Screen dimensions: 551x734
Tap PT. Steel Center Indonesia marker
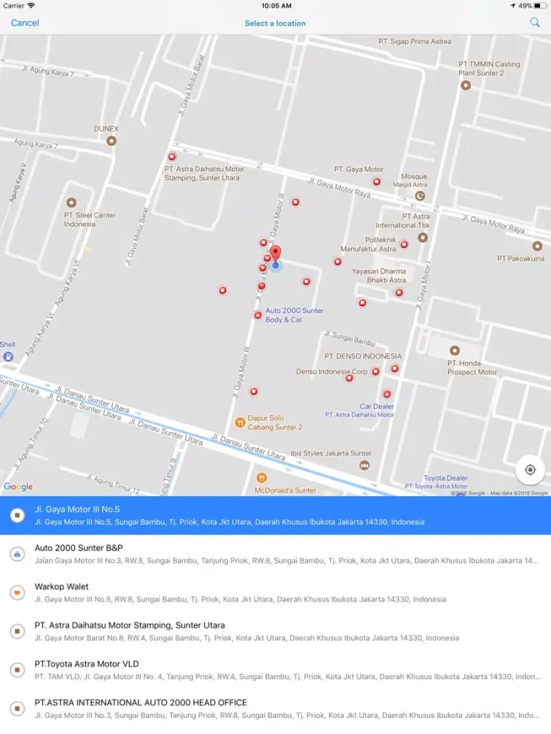[71, 203]
